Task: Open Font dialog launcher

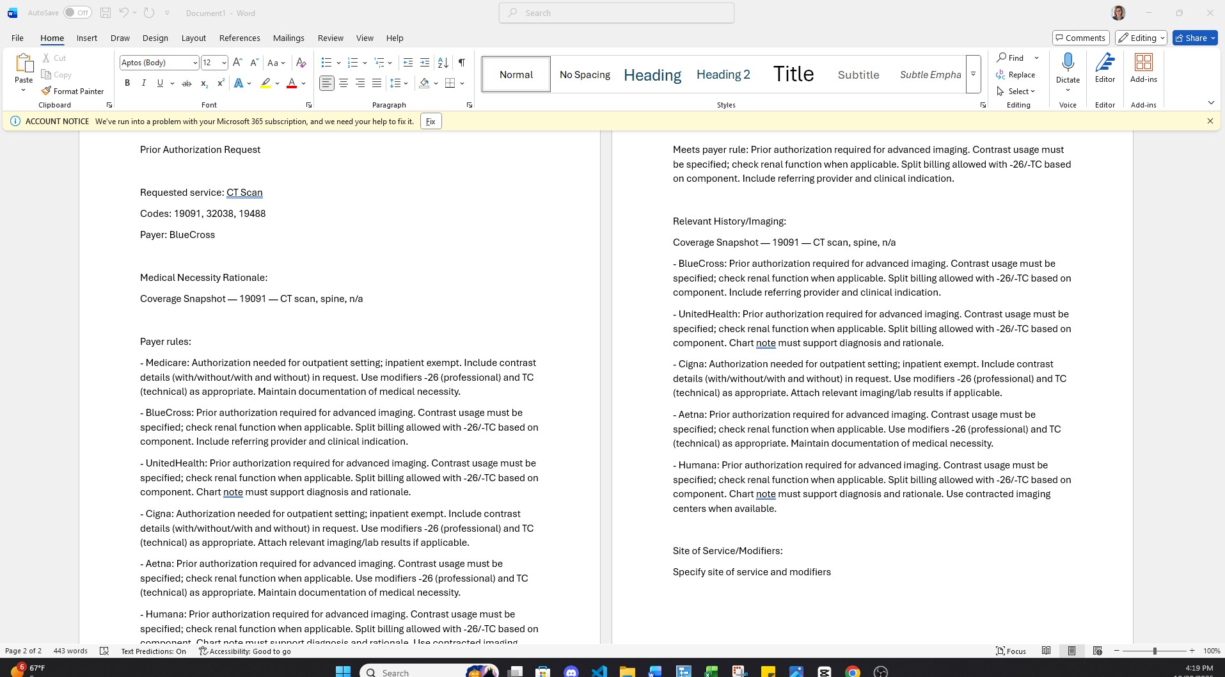Action: 309,105
